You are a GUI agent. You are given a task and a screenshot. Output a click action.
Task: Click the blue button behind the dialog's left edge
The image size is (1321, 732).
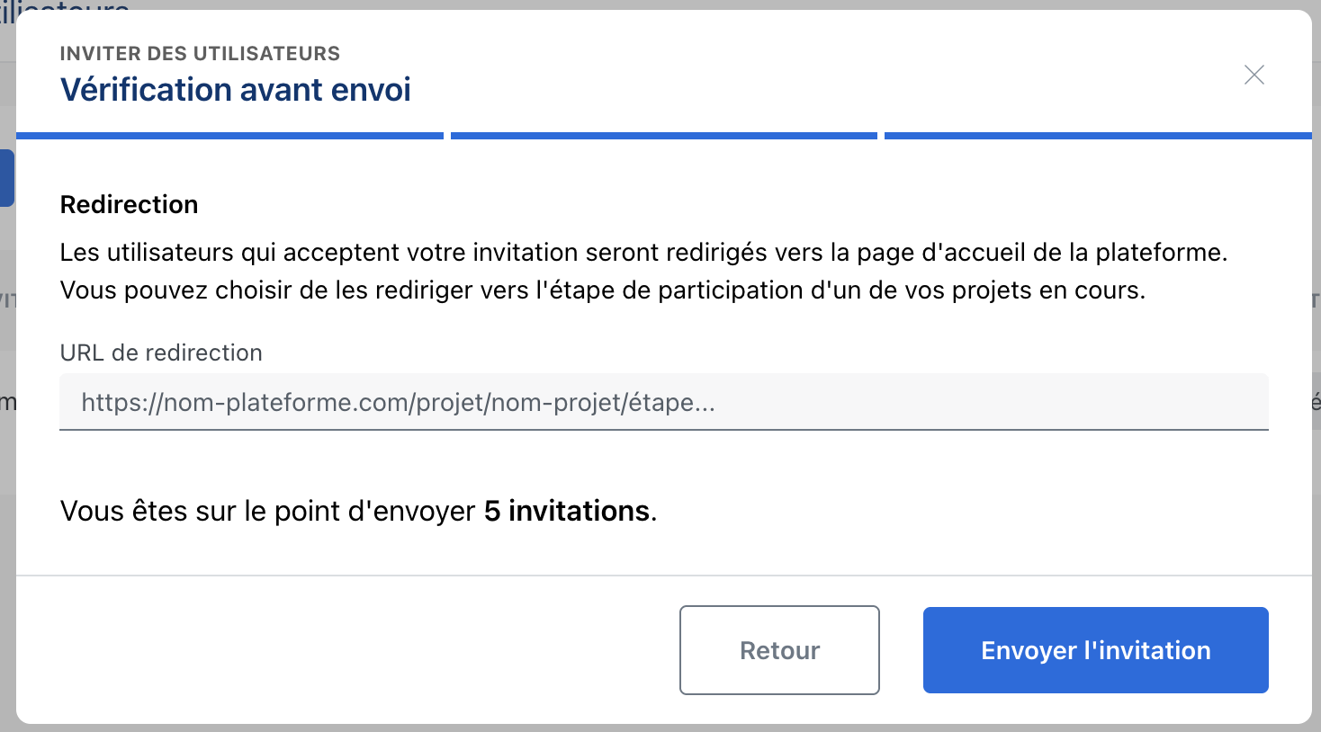[6, 178]
